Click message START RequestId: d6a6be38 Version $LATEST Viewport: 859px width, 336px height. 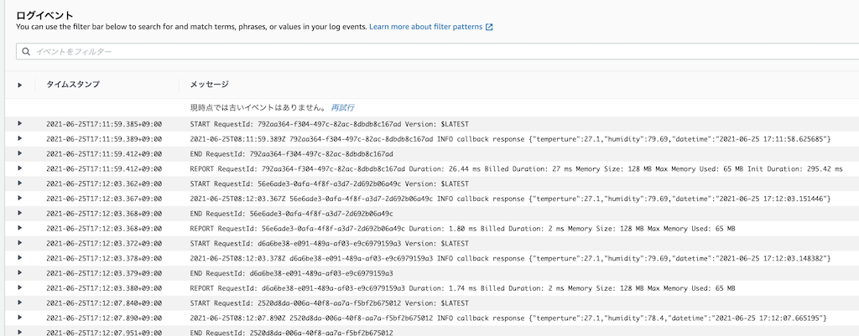pyautogui.click(x=329, y=243)
